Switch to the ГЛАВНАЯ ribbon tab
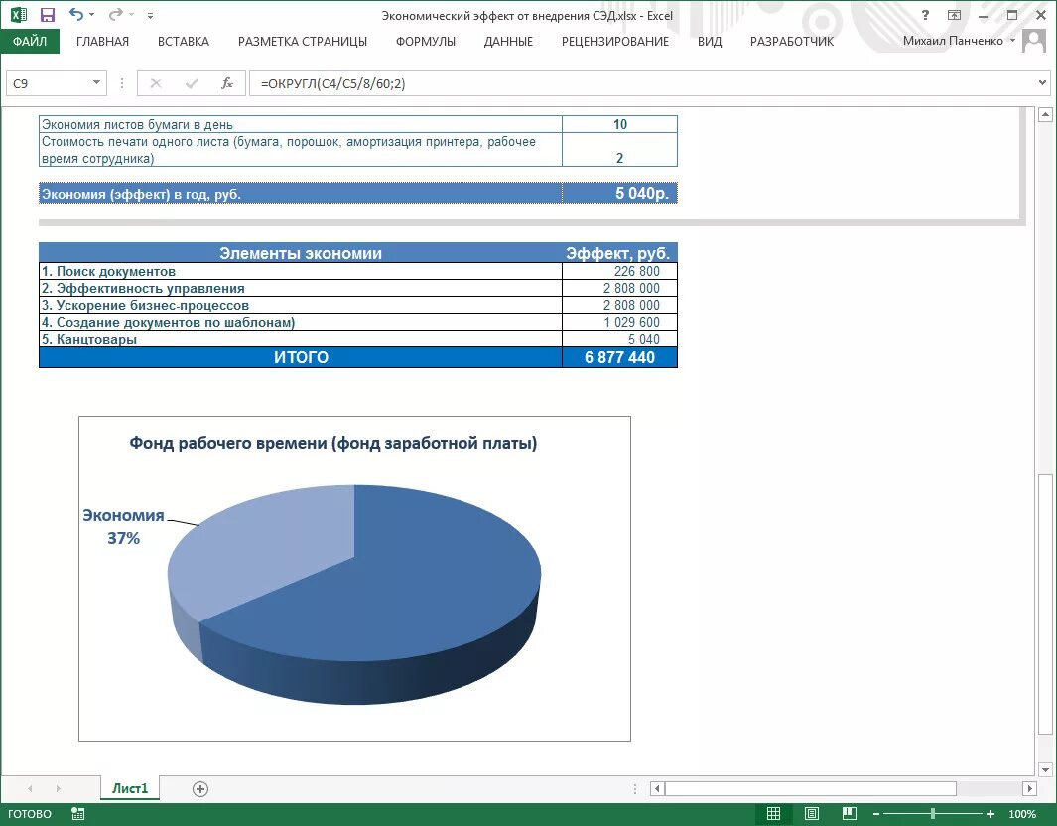 [x=102, y=41]
